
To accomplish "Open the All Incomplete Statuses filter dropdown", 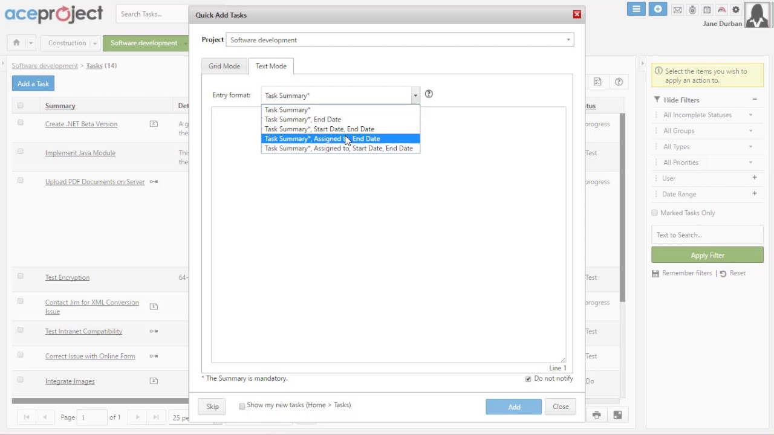I will tap(707, 115).
